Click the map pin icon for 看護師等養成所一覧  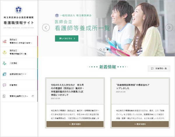pyautogui.click(x=4, y=52)
